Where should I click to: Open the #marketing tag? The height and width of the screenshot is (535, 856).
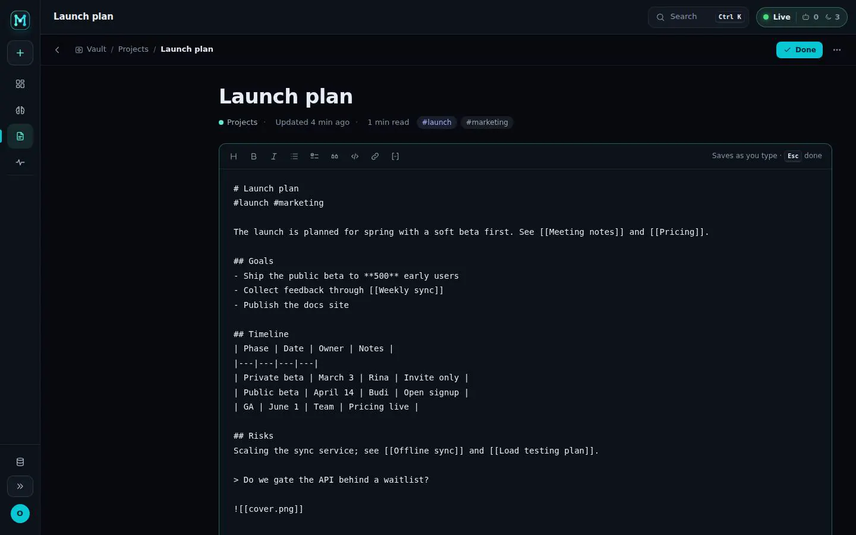(487, 122)
